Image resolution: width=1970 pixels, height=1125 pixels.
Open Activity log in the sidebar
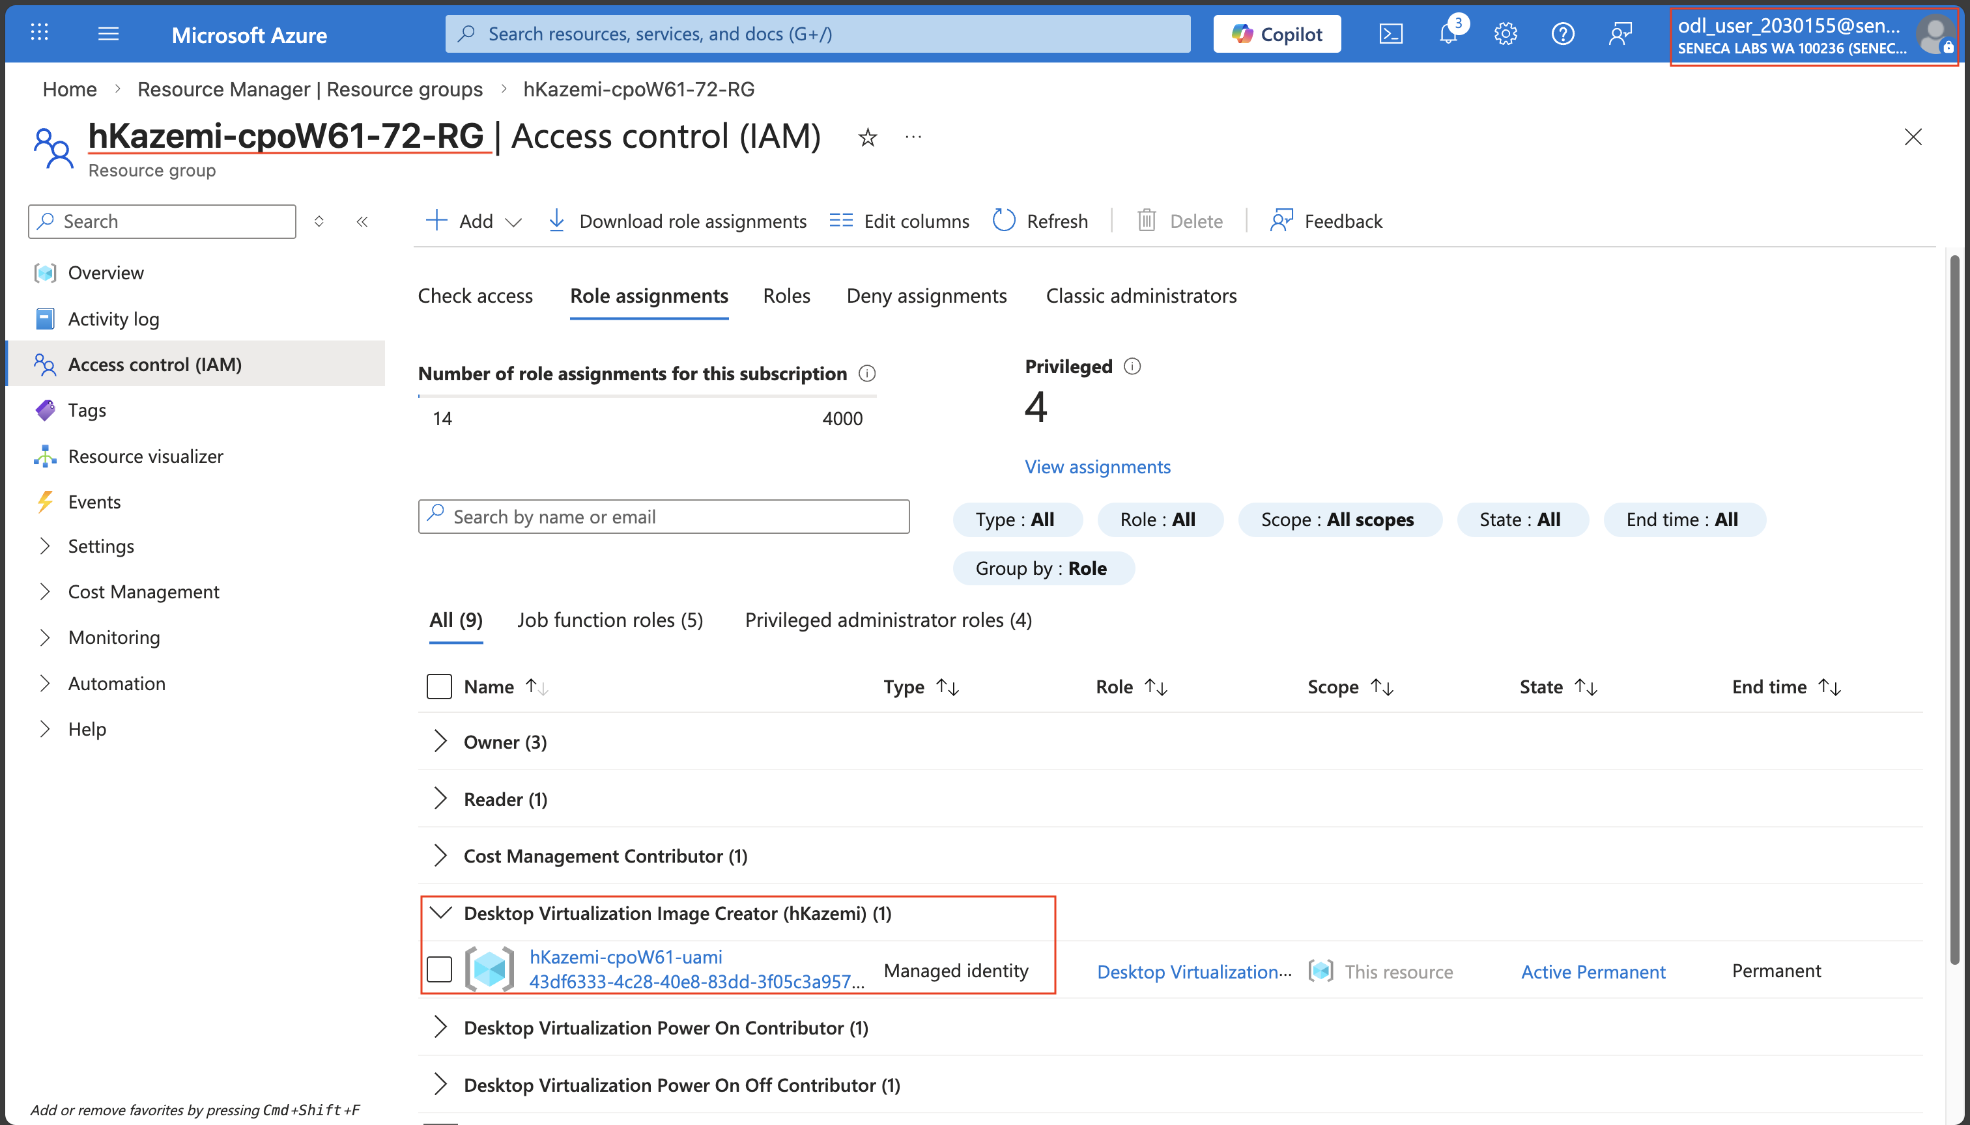click(x=113, y=319)
